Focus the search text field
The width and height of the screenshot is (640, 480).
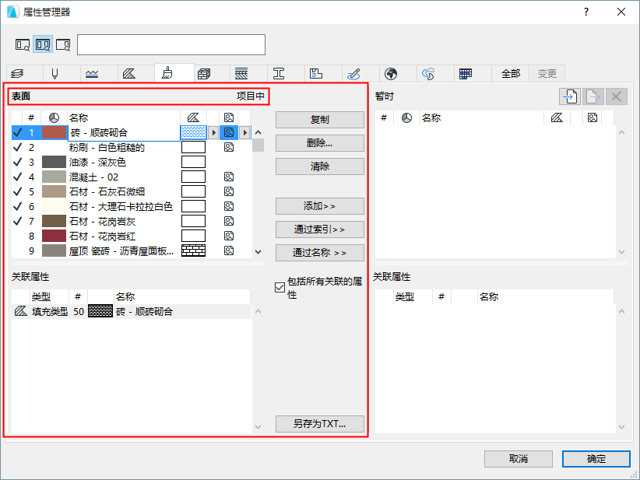pyautogui.click(x=171, y=45)
